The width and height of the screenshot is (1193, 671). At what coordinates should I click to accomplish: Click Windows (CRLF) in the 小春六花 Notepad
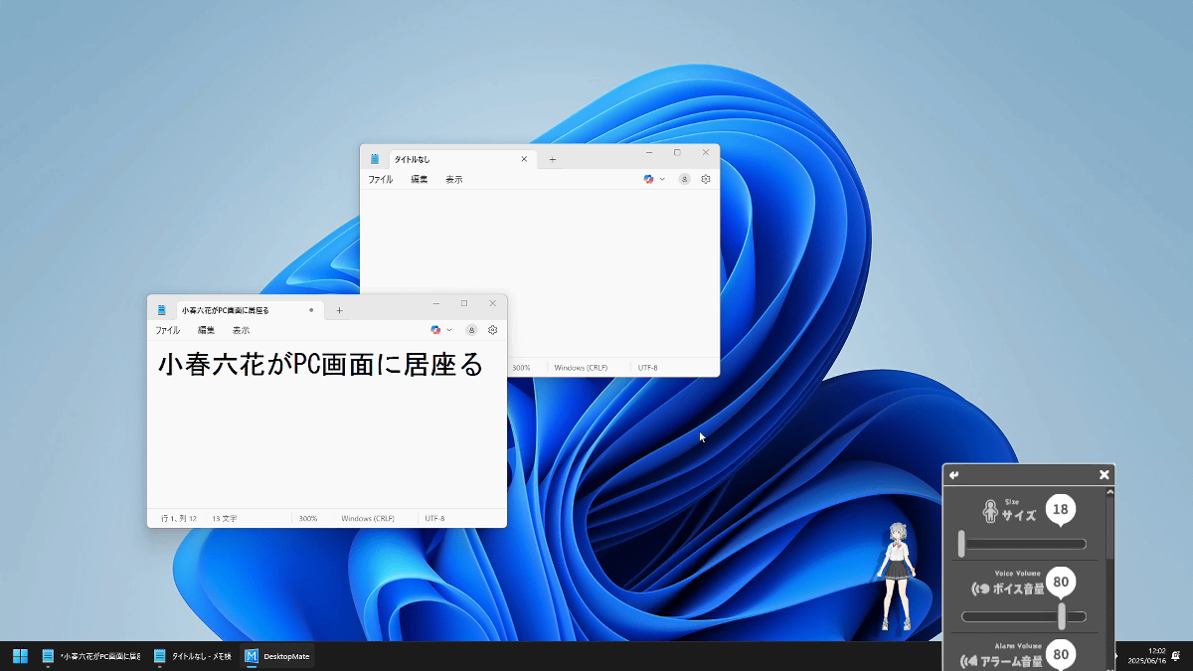pyautogui.click(x=368, y=519)
